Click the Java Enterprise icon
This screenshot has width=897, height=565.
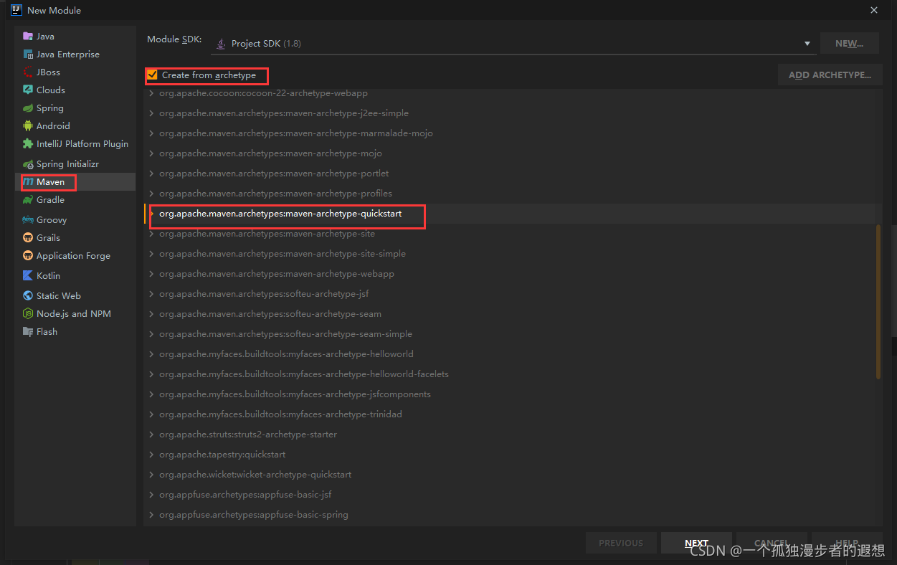[28, 54]
